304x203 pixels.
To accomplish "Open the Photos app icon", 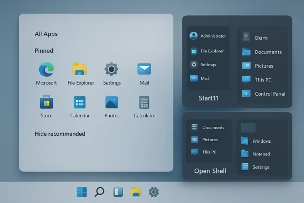I will coord(111,102).
